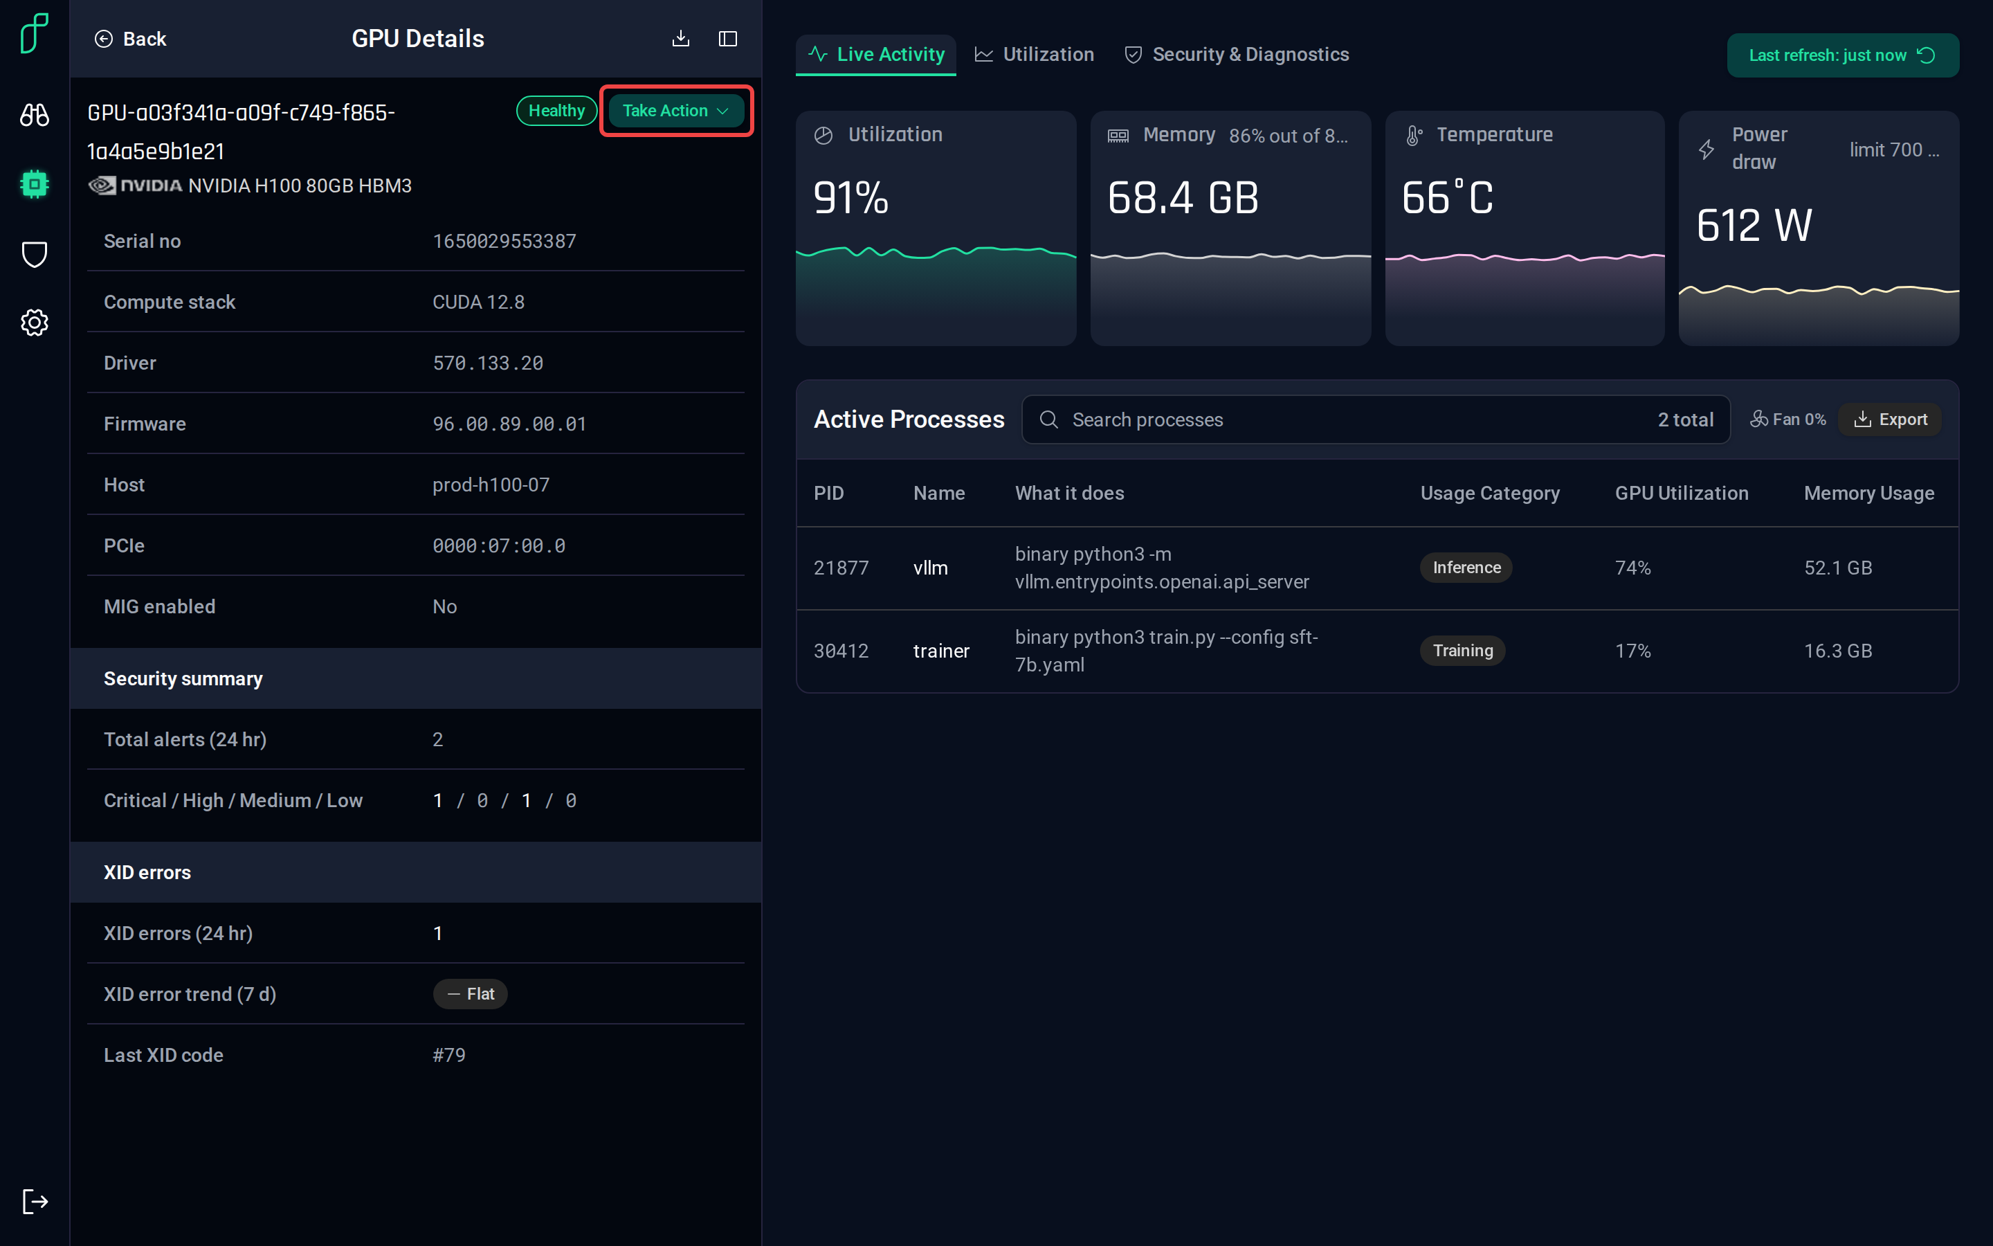Click the Fan 0% indicator
This screenshot has width=1993, height=1246.
click(1787, 419)
